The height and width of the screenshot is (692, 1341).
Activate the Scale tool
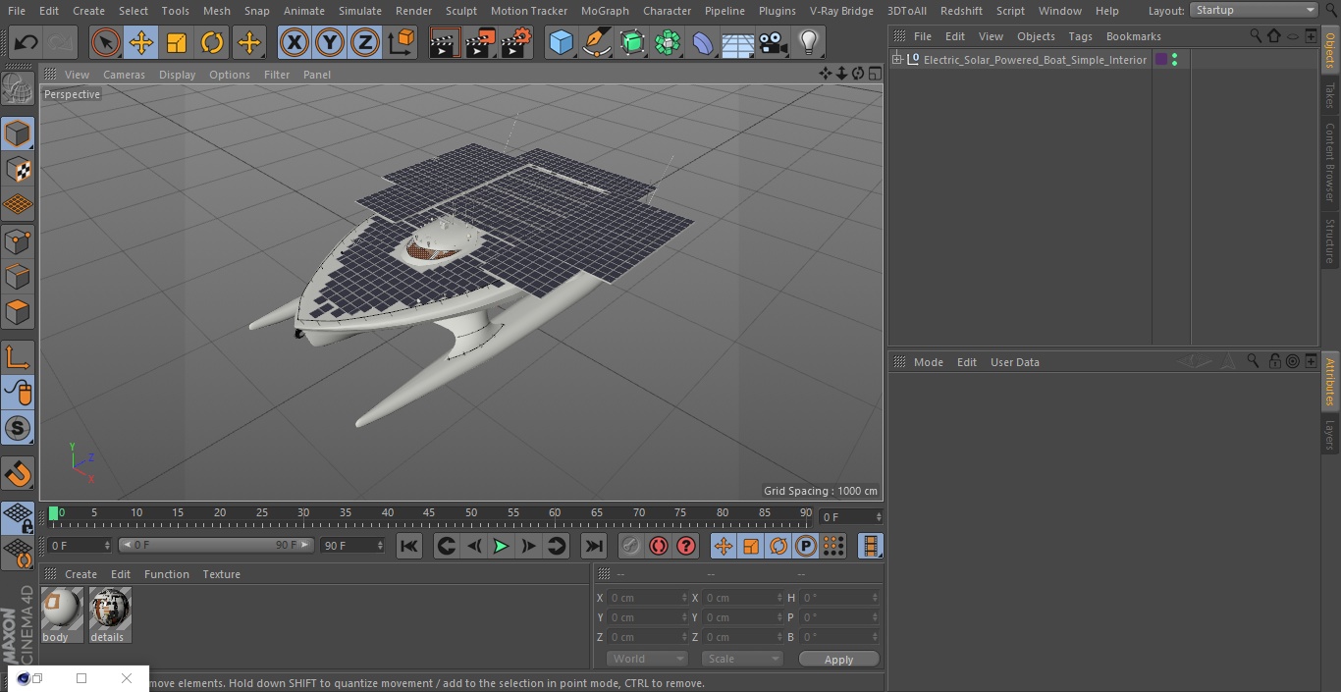pos(177,42)
